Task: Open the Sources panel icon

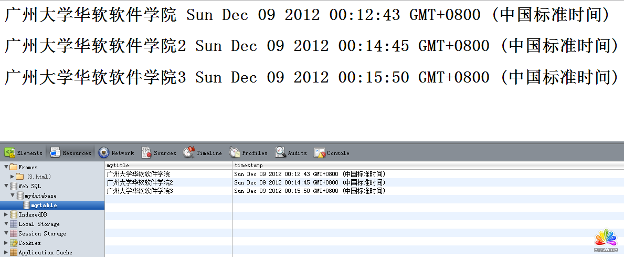Action: 146,153
